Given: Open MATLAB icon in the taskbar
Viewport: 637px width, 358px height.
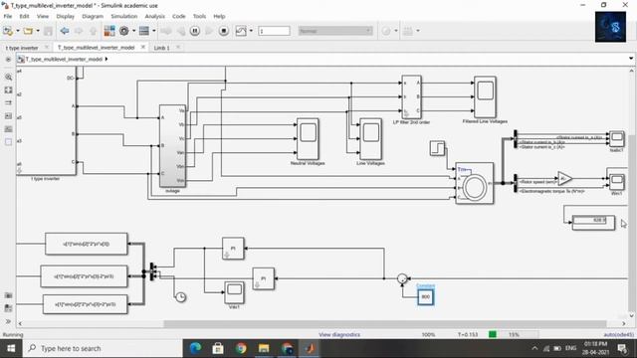Looking at the screenshot, I should [x=310, y=348].
